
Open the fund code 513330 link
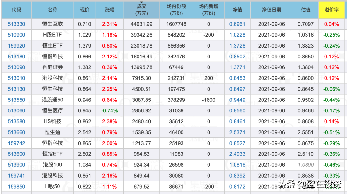[x=16, y=24]
